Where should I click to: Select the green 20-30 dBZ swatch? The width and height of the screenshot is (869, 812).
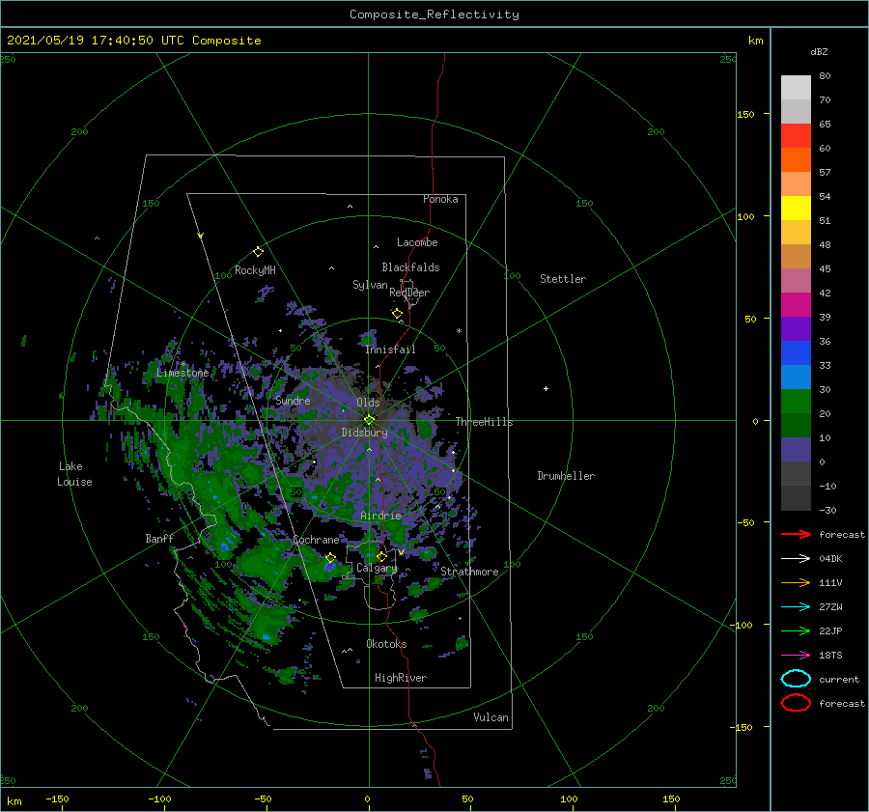[x=796, y=402]
